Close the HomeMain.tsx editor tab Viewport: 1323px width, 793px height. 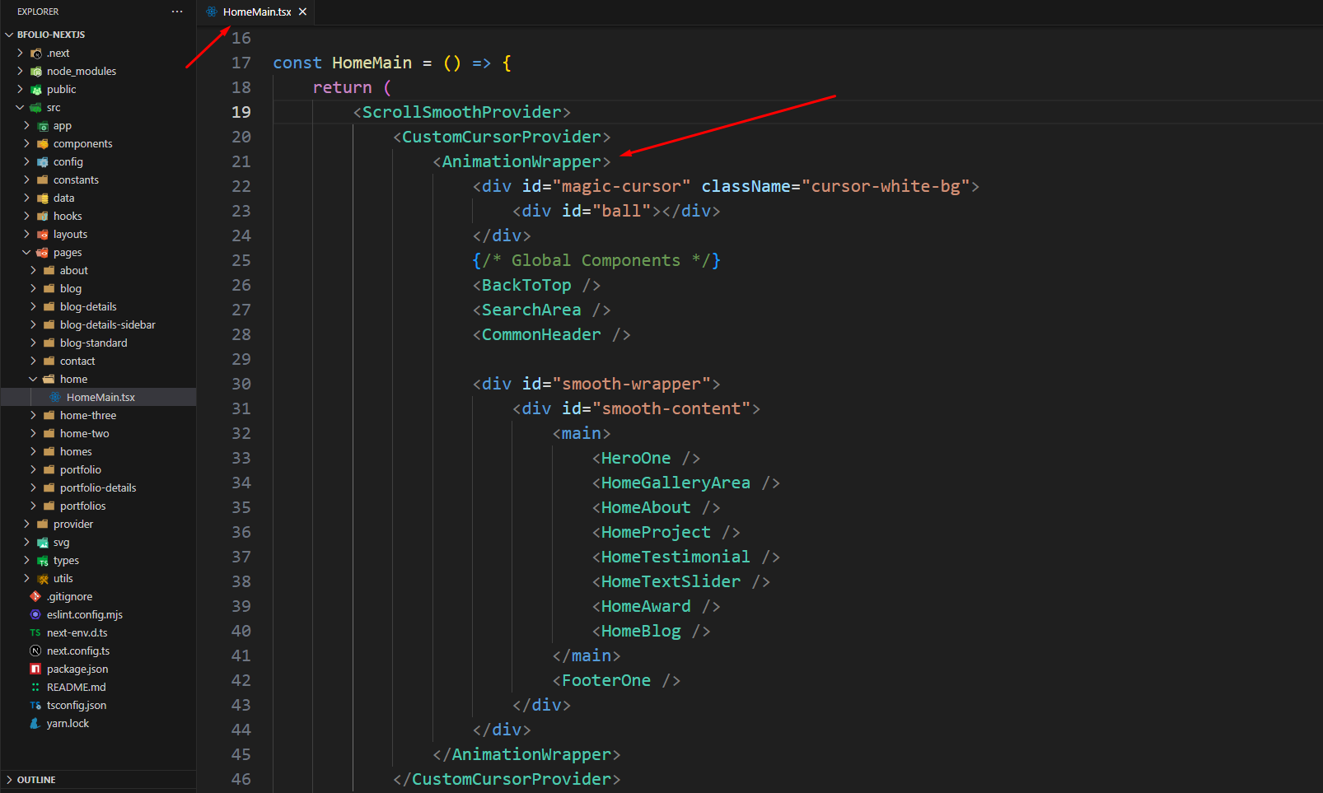pos(303,12)
